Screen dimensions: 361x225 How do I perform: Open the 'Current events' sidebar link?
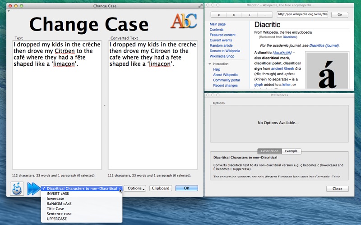pos(221,40)
